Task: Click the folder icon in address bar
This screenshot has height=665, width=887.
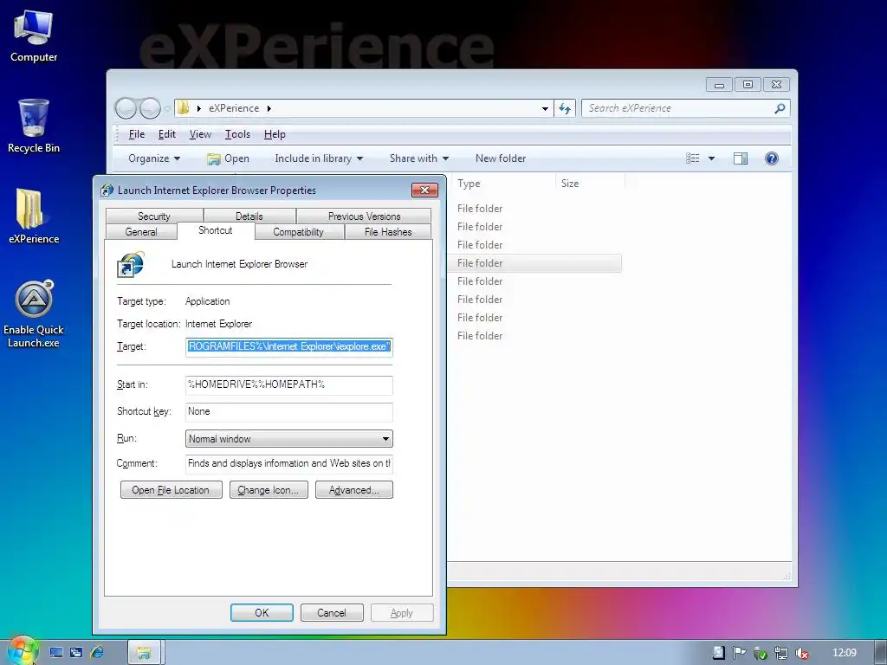Action: coord(184,107)
